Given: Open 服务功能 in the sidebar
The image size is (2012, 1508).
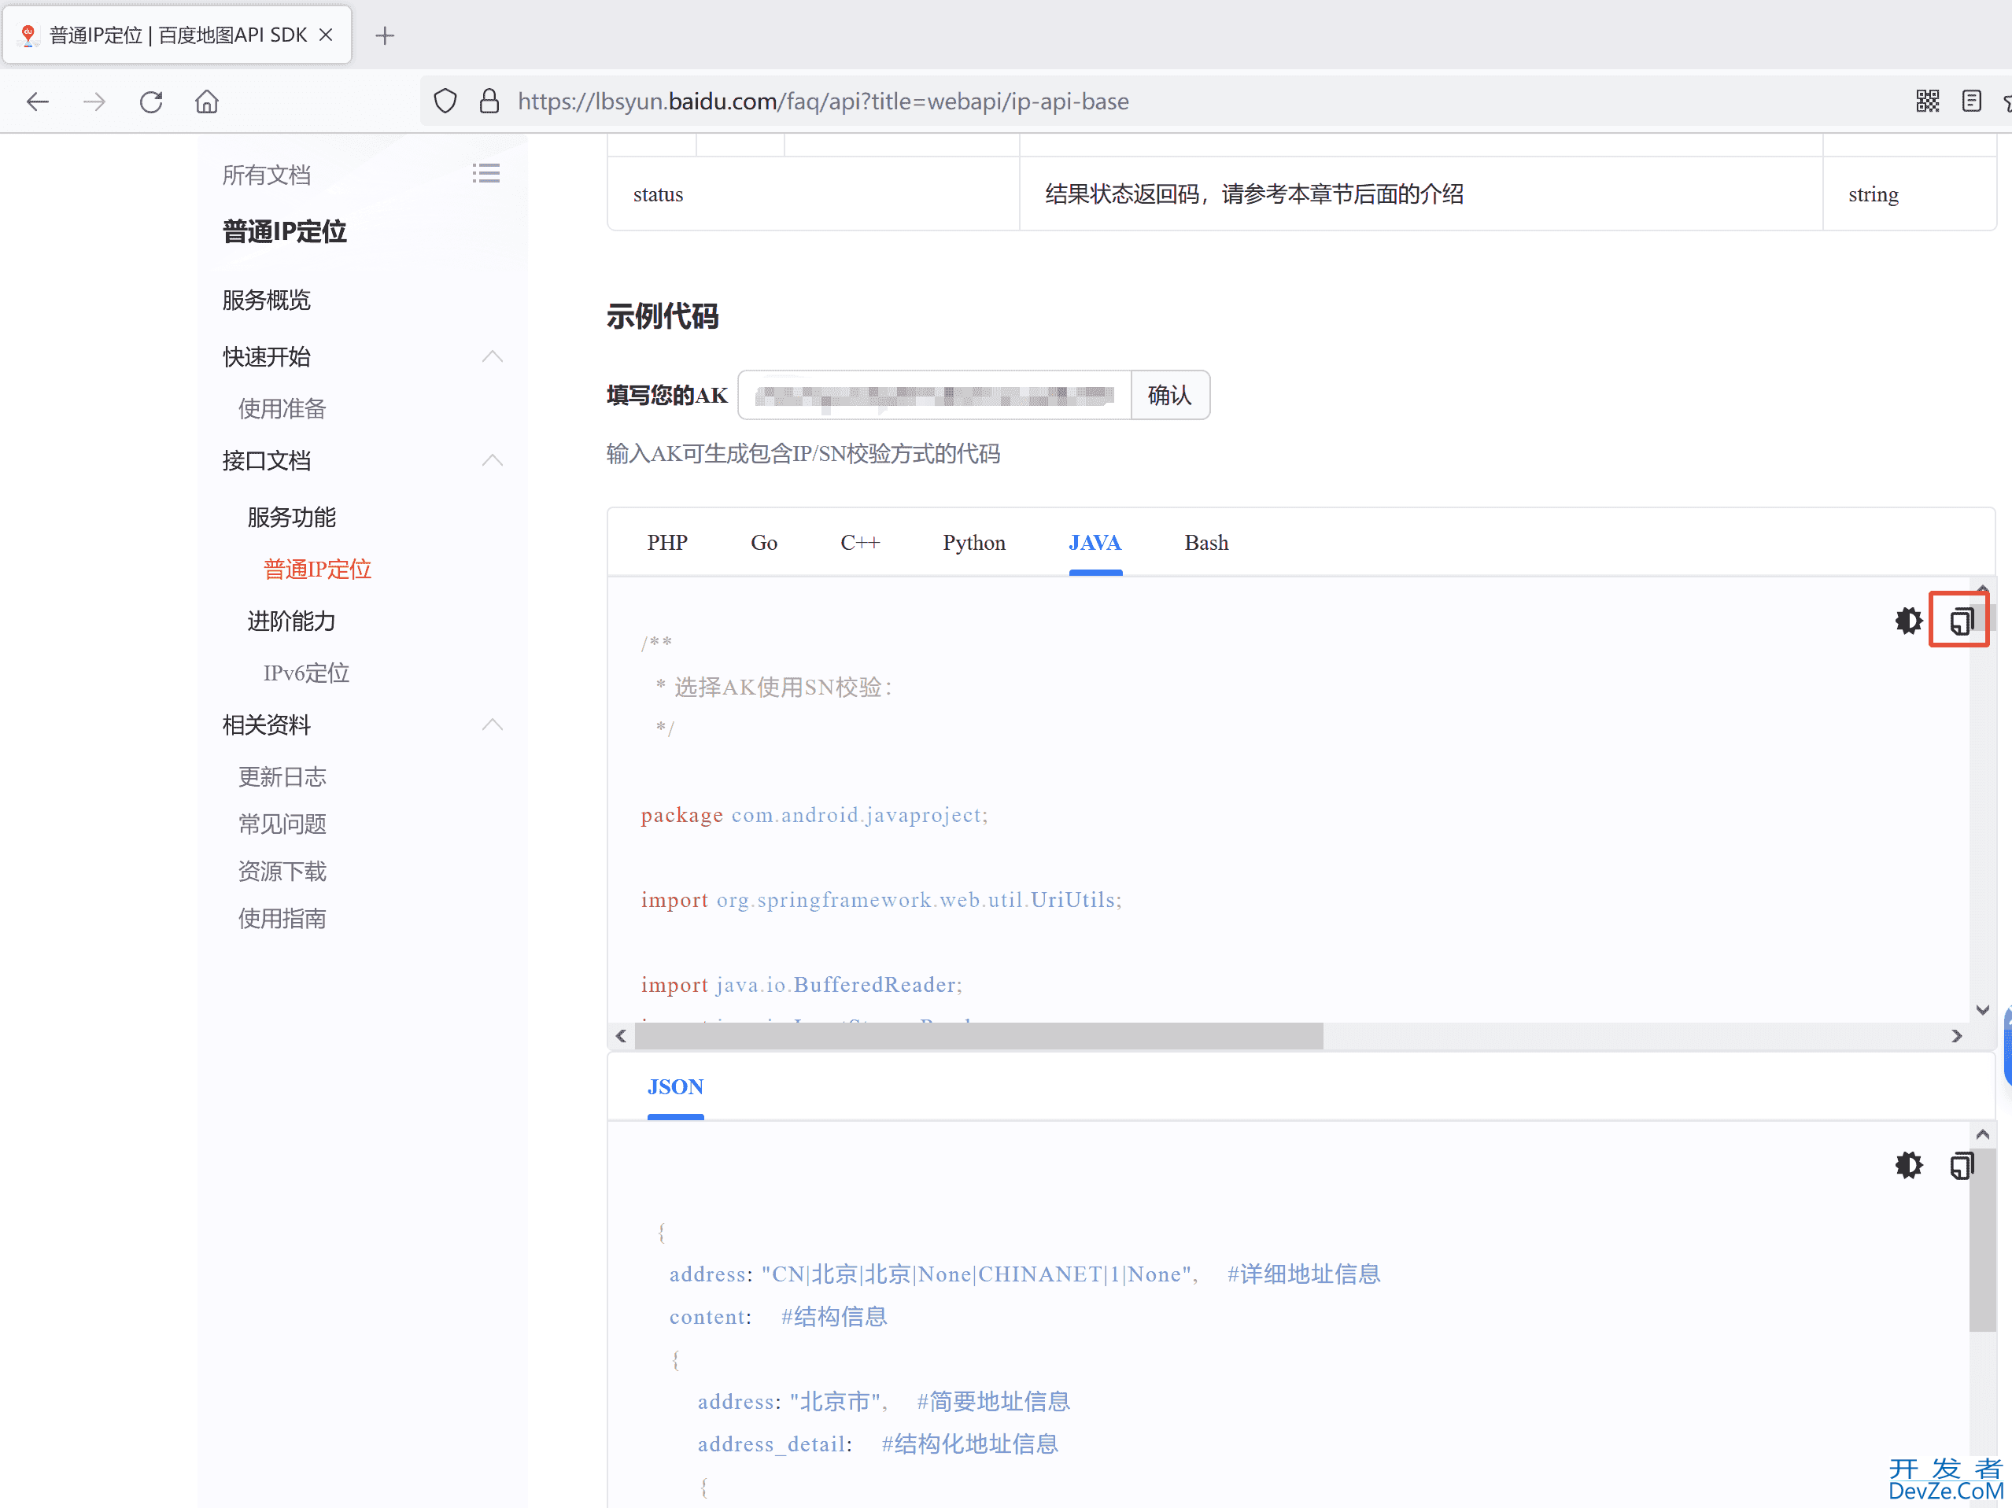Looking at the screenshot, I should pos(291,518).
